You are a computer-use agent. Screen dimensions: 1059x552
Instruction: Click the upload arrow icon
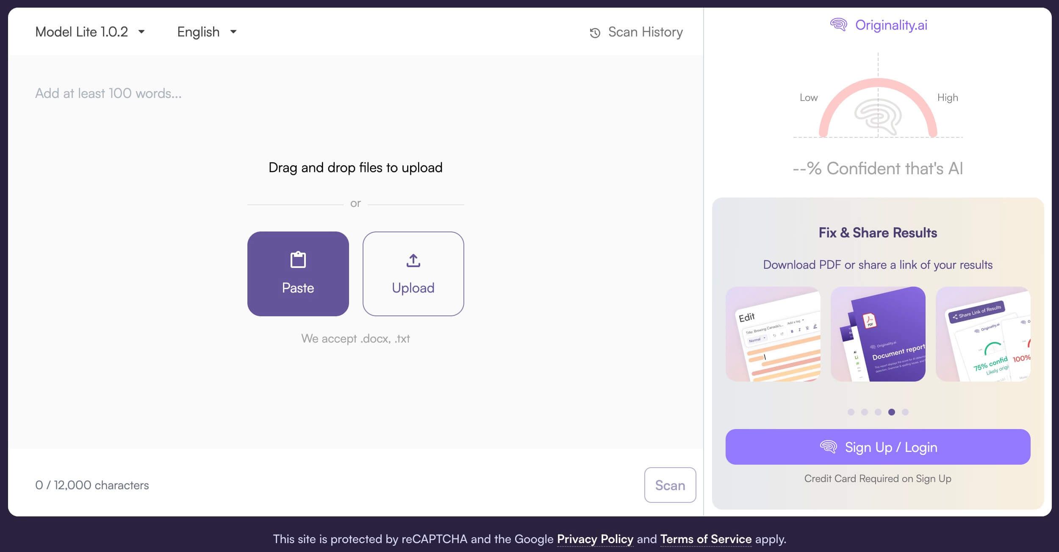point(413,260)
